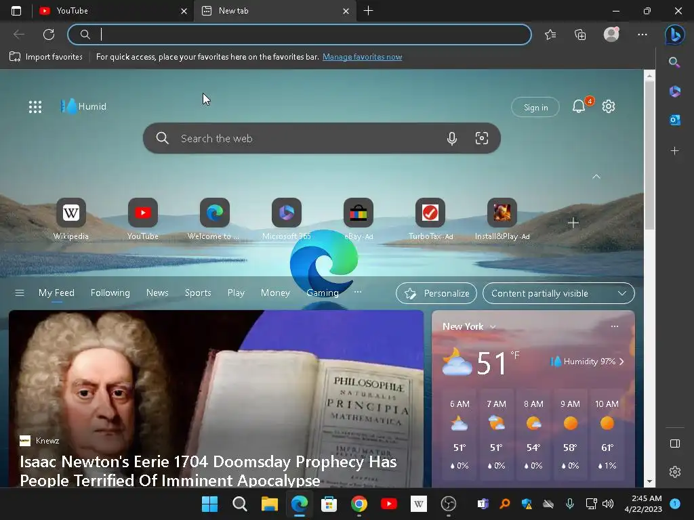The image size is (694, 520).
Task: Open the Microsoft 365 quick link
Action: pyautogui.click(x=287, y=219)
